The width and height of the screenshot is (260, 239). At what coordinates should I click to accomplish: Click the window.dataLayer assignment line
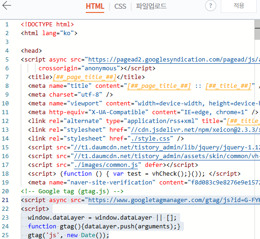tap(102, 218)
